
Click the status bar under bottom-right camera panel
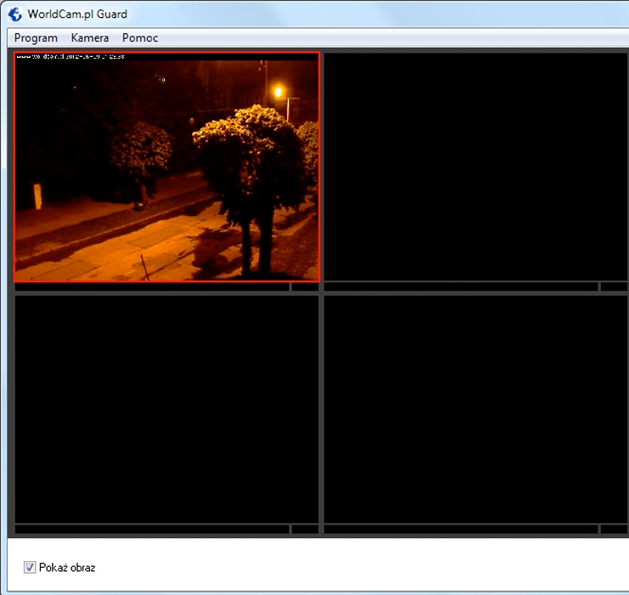461,530
